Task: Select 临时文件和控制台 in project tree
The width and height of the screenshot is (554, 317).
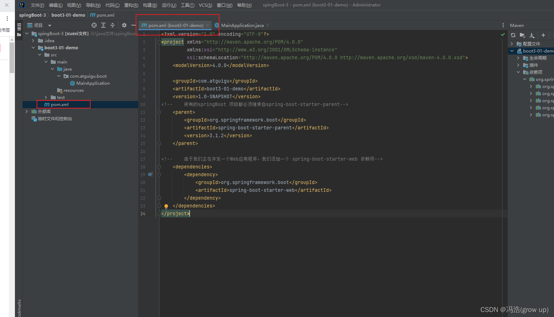Action: 55,119
